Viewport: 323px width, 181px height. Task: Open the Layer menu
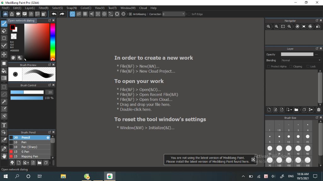30,8
